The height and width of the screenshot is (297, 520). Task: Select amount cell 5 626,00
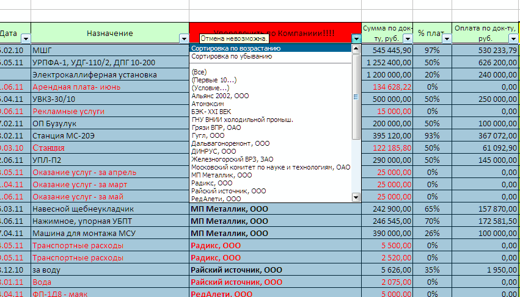(387, 270)
